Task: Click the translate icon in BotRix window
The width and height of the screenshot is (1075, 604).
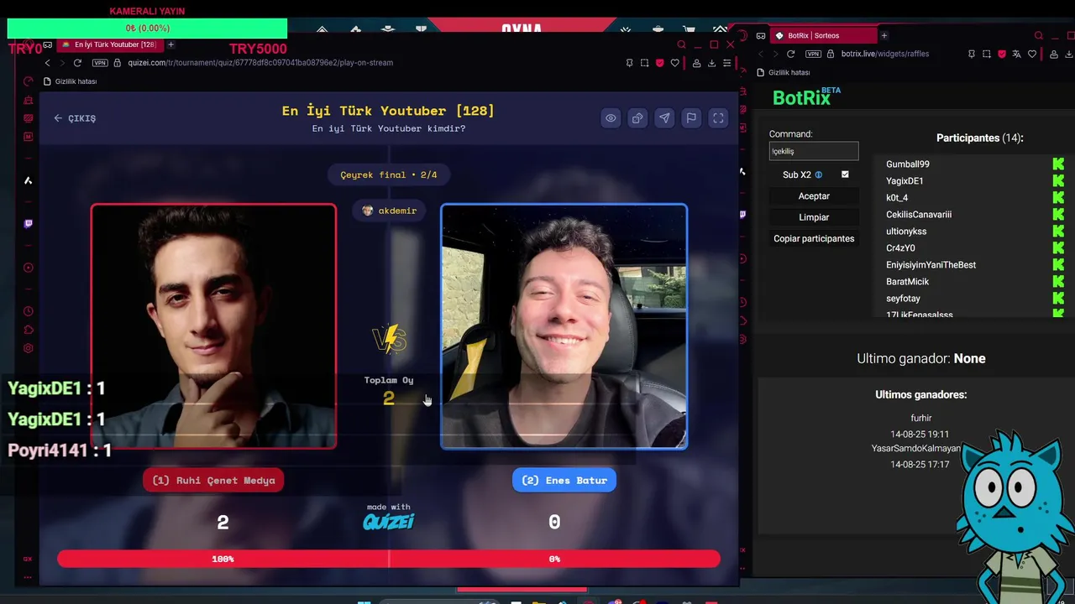Action: pos(1016,54)
